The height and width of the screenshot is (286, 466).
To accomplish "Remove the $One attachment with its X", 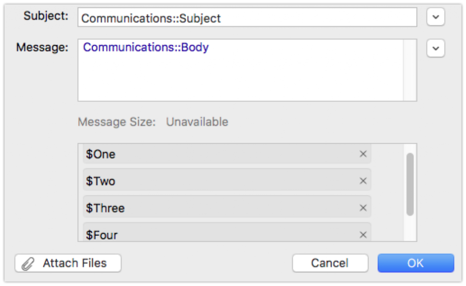I will (363, 154).
